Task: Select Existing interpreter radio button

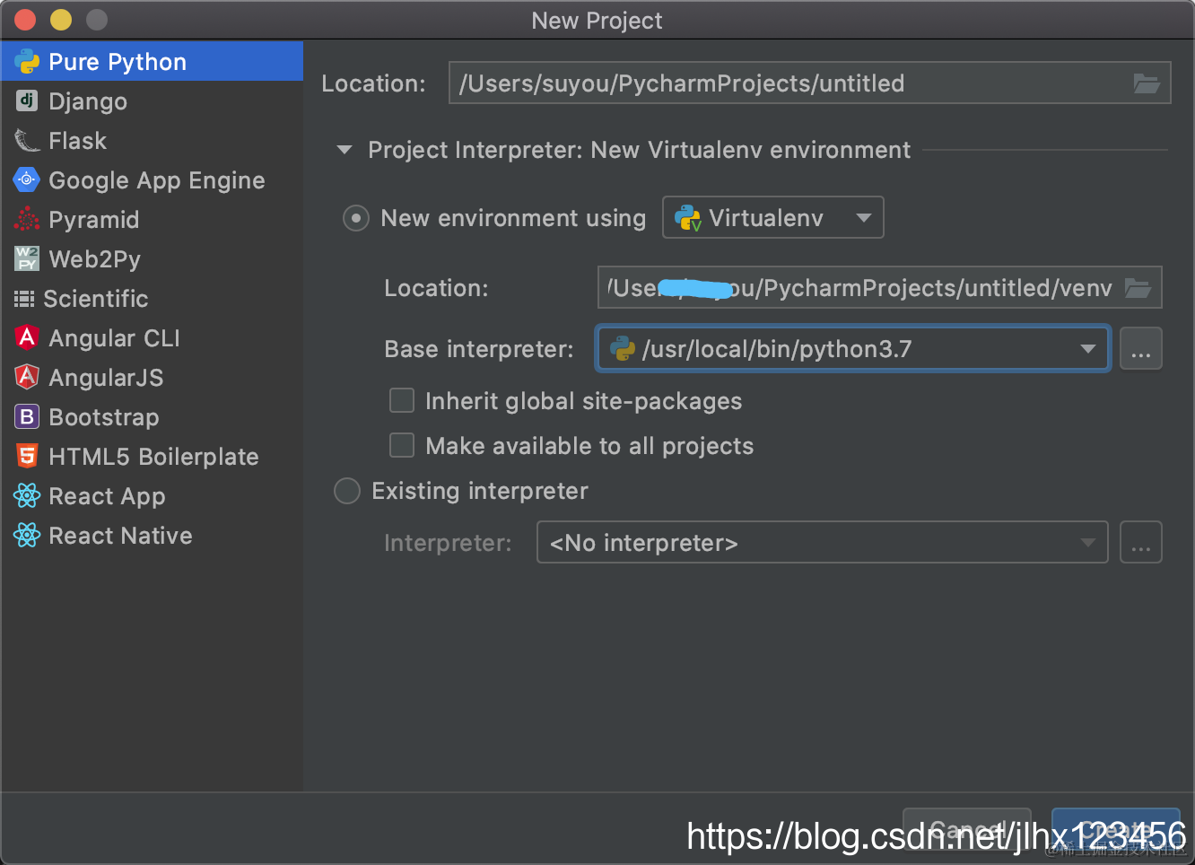Action: pos(347,491)
